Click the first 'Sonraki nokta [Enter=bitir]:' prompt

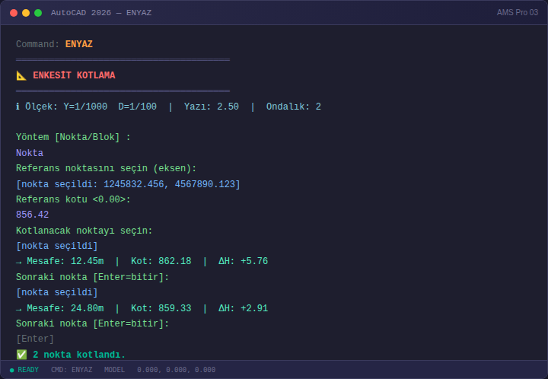click(x=93, y=277)
